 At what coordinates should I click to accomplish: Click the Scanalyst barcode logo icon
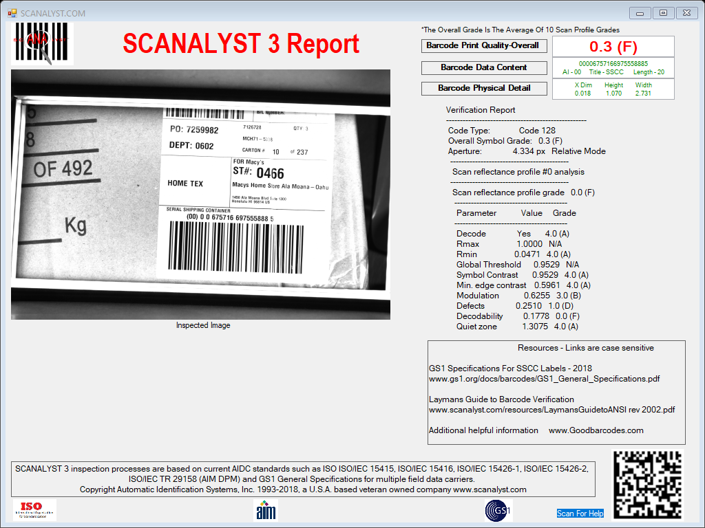[42, 43]
